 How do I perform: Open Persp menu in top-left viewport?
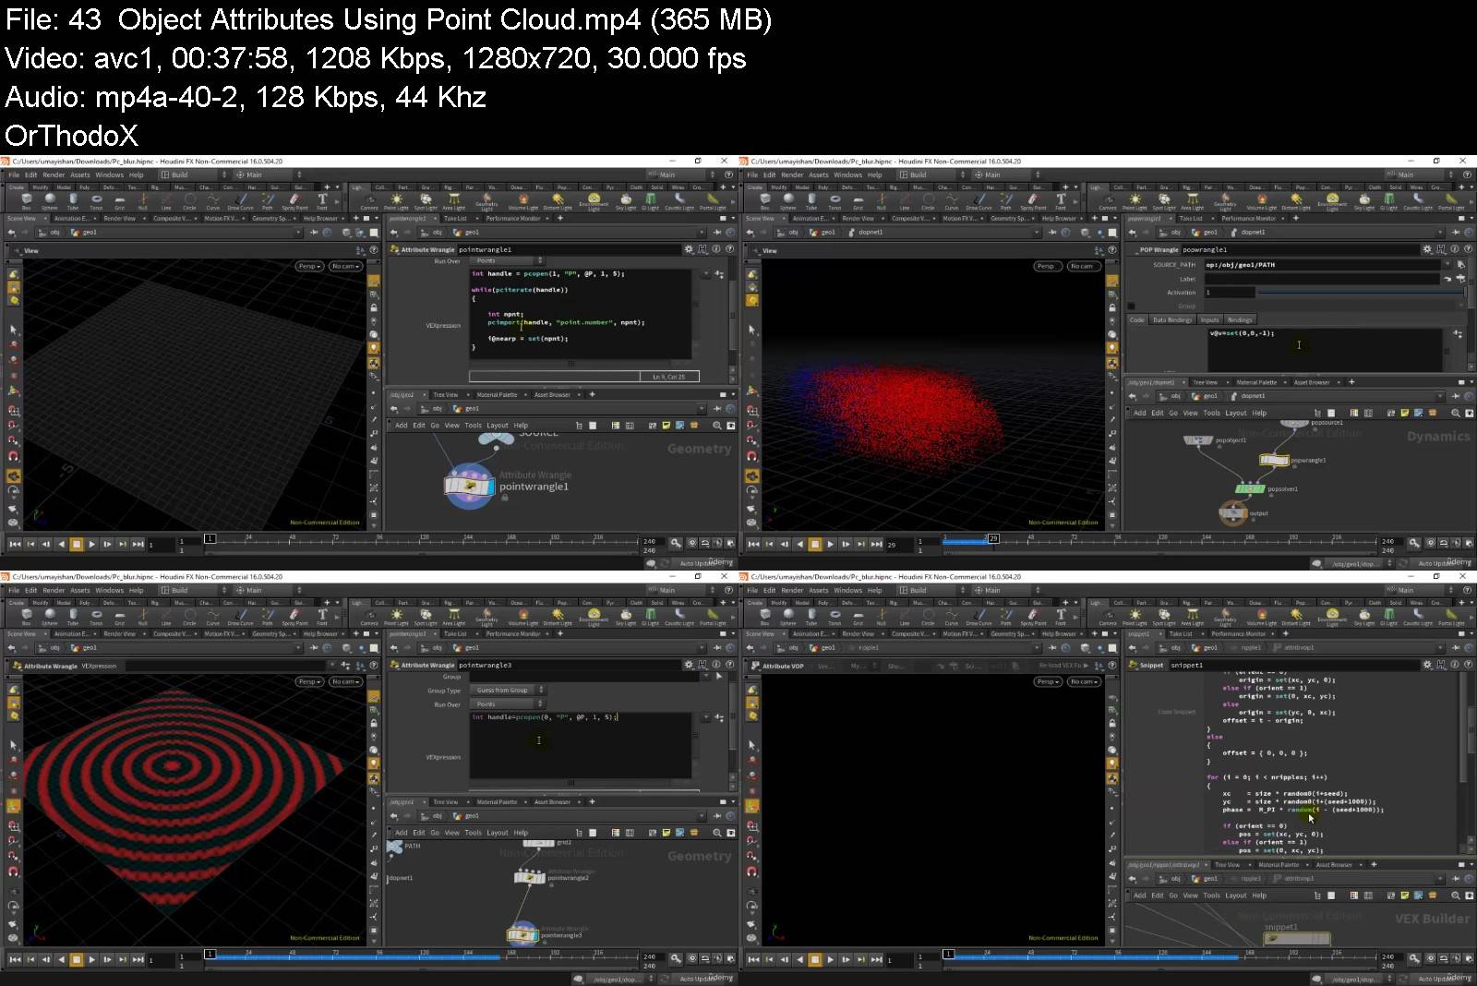click(x=309, y=266)
